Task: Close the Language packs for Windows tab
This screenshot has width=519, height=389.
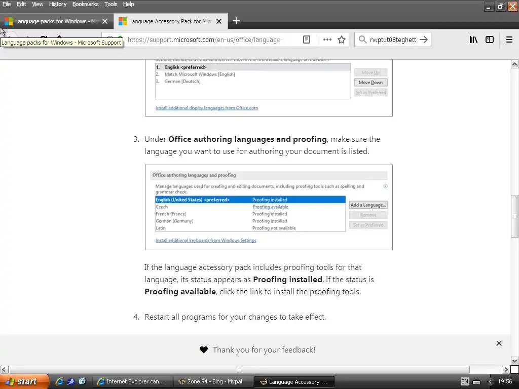Action: (x=105, y=21)
